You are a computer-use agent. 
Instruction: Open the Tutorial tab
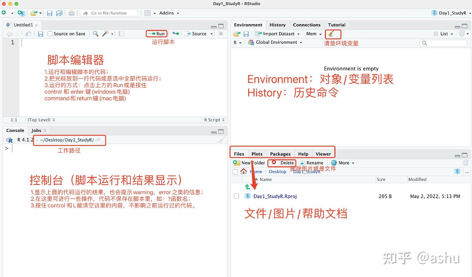click(x=337, y=25)
